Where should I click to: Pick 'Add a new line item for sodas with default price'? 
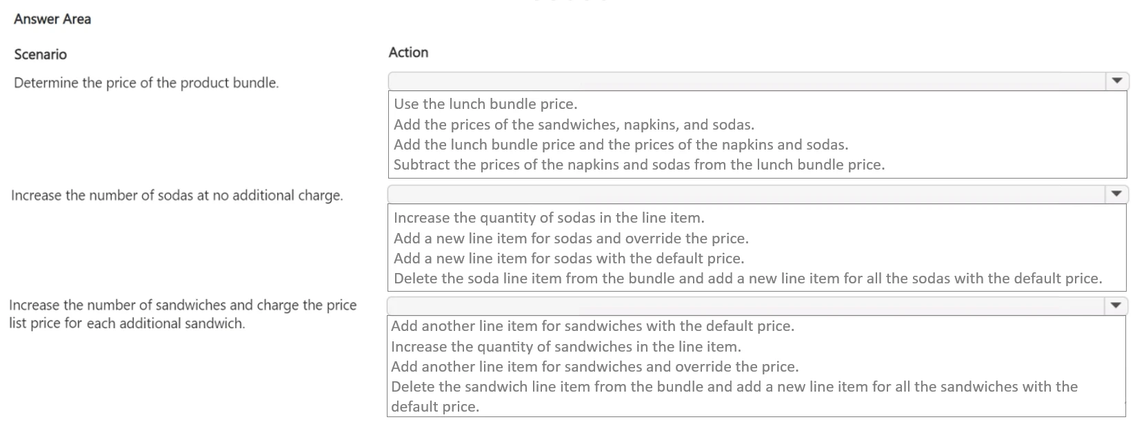click(x=569, y=259)
